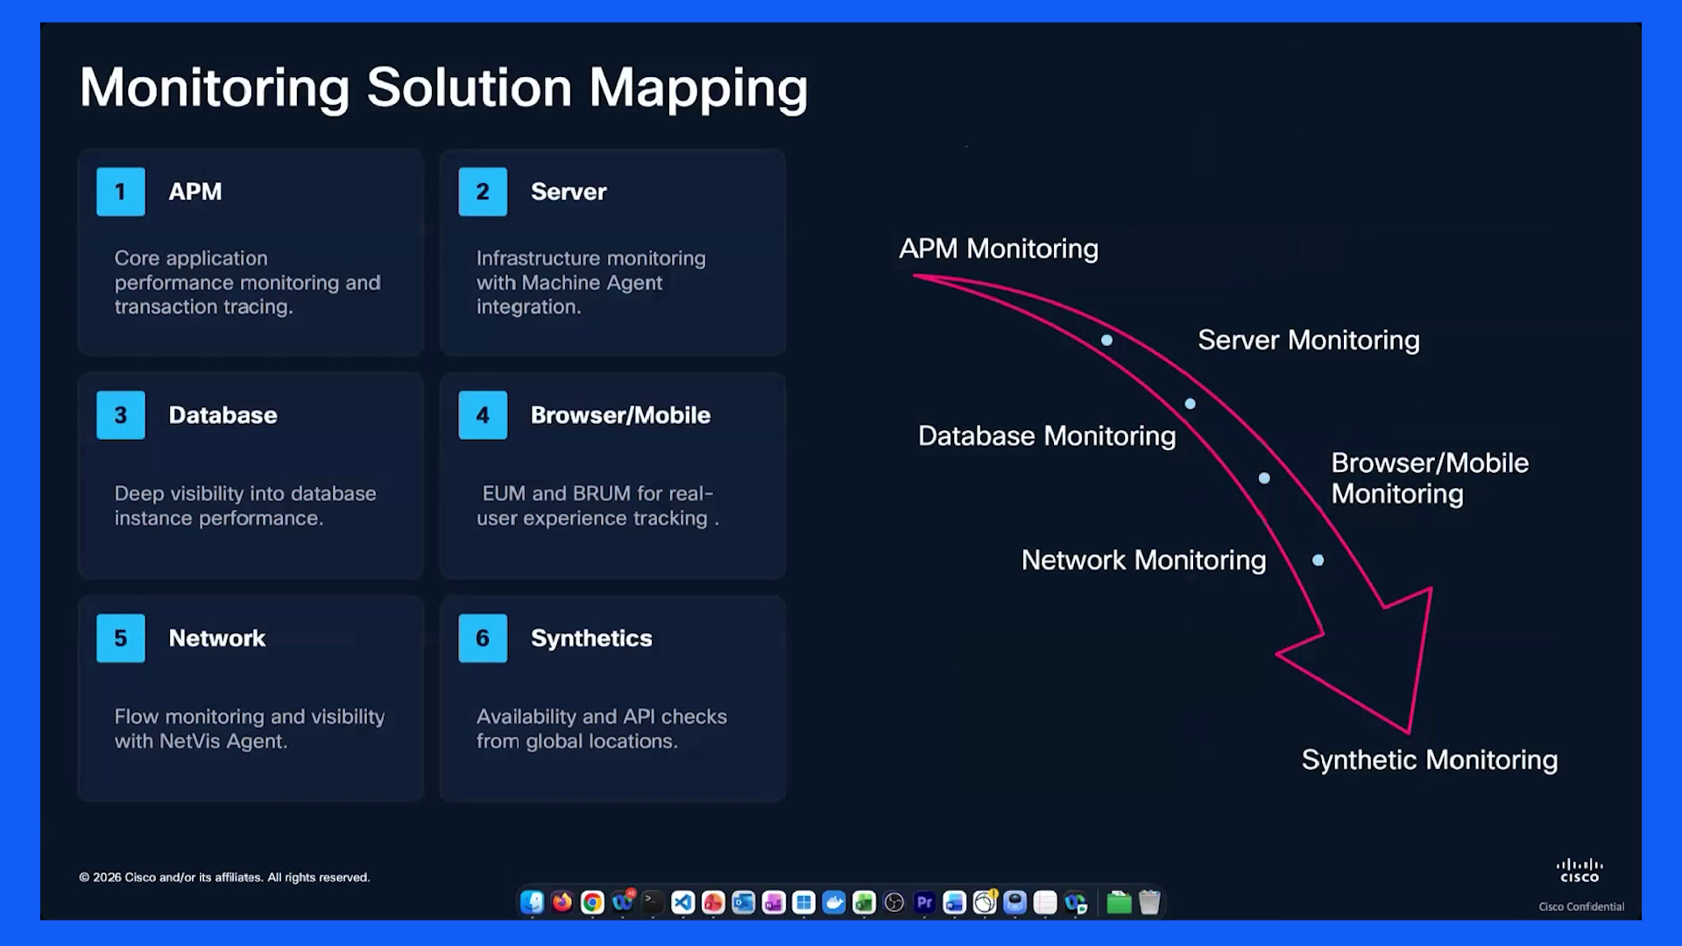Select the 'Database' card heading
Screen dimensions: 1682x946
[x=223, y=415]
